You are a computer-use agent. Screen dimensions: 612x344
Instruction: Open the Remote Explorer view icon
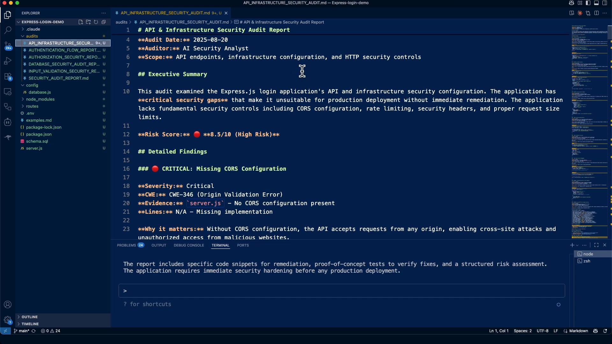(8, 91)
